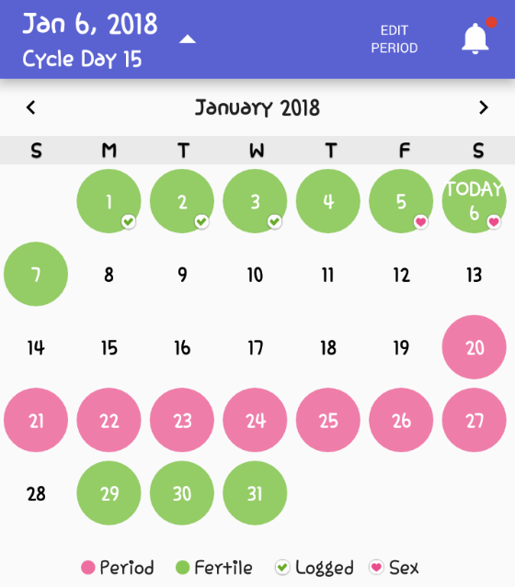Select period day January 20
Image resolution: width=515 pixels, height=587 pixels.
tap(475, 347)
